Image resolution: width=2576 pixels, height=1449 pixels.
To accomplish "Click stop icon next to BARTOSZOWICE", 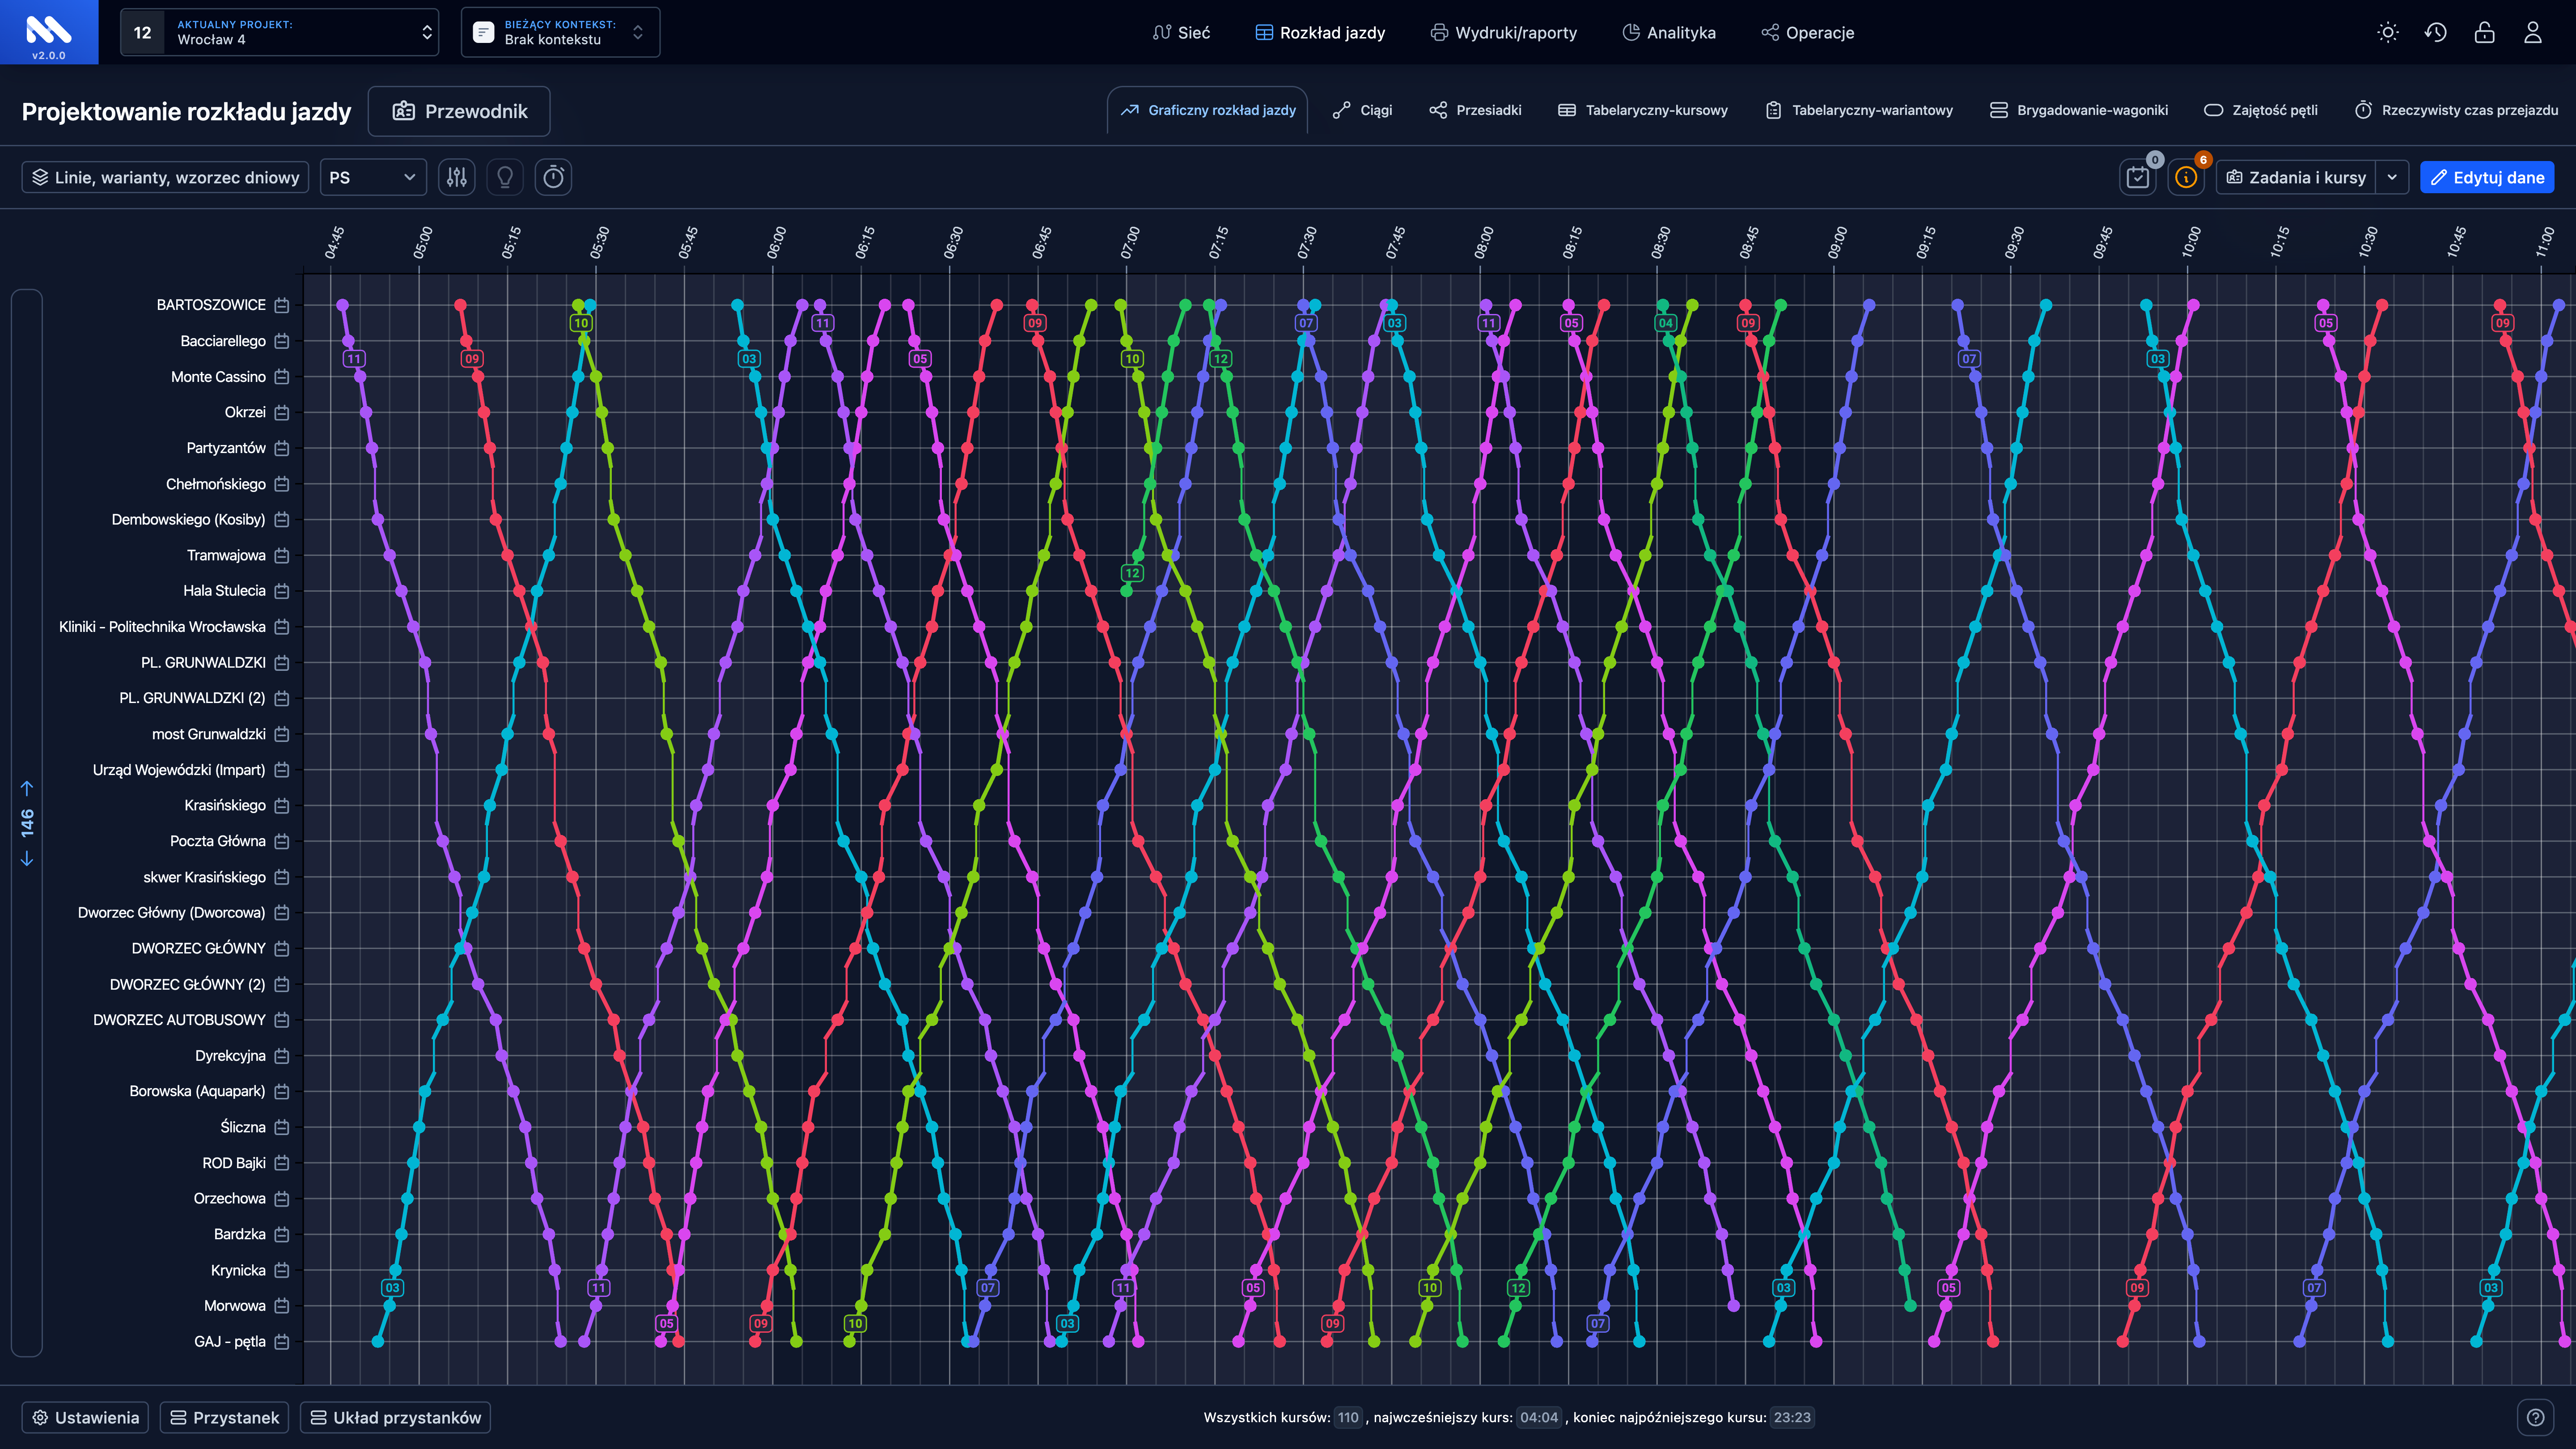I will 282,305.
